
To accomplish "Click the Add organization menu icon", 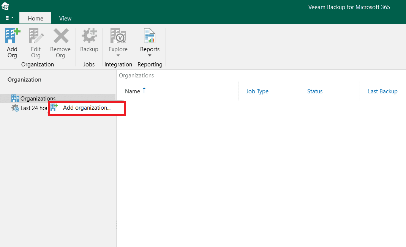I will (54, 108).
